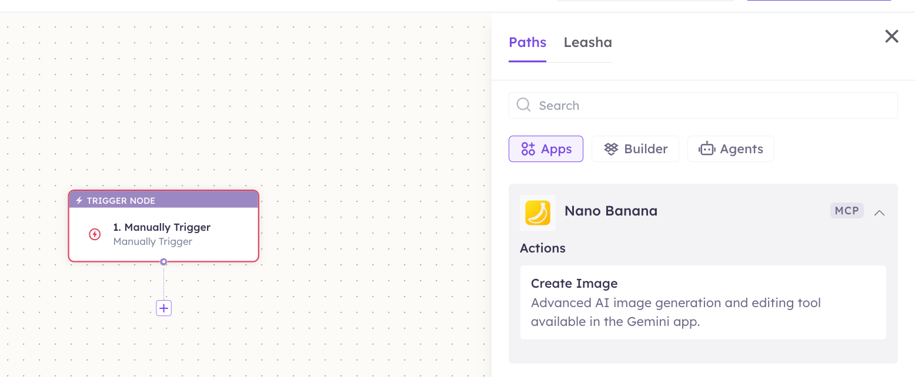The image size is (915, 377).
Task: Click the Trigger Node header bar
Action: click(x=163, y=200)
